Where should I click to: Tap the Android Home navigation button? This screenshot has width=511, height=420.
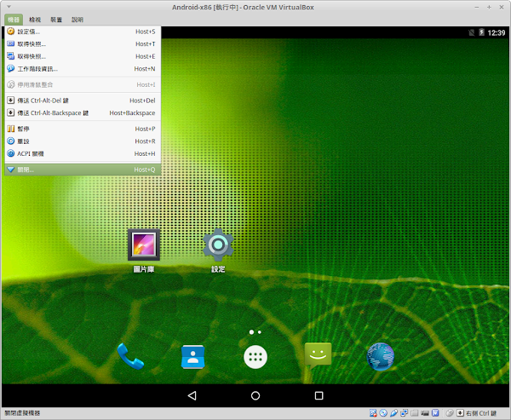point(255,395)
